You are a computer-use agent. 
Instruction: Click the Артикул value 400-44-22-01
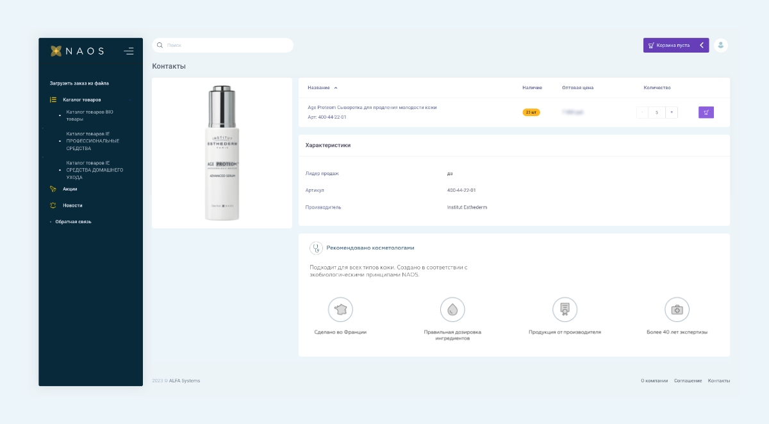(x=461, y=191)
